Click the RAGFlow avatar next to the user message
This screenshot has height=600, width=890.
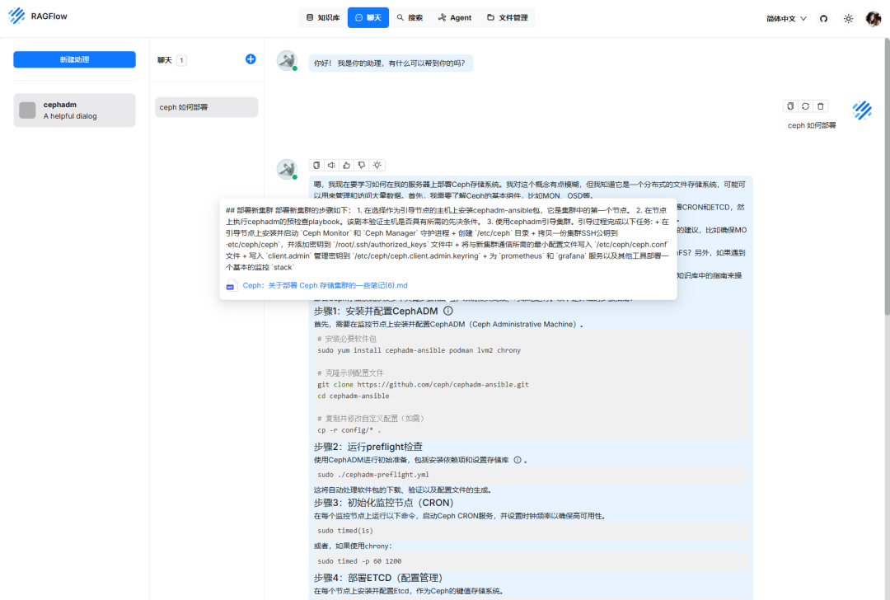tap(862, 110)
